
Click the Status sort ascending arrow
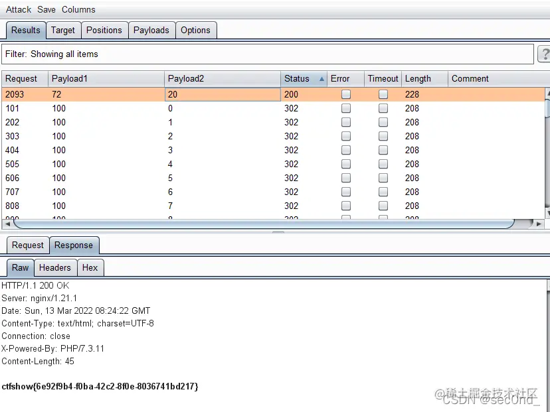pyautogui.click(x=321, y=79)
